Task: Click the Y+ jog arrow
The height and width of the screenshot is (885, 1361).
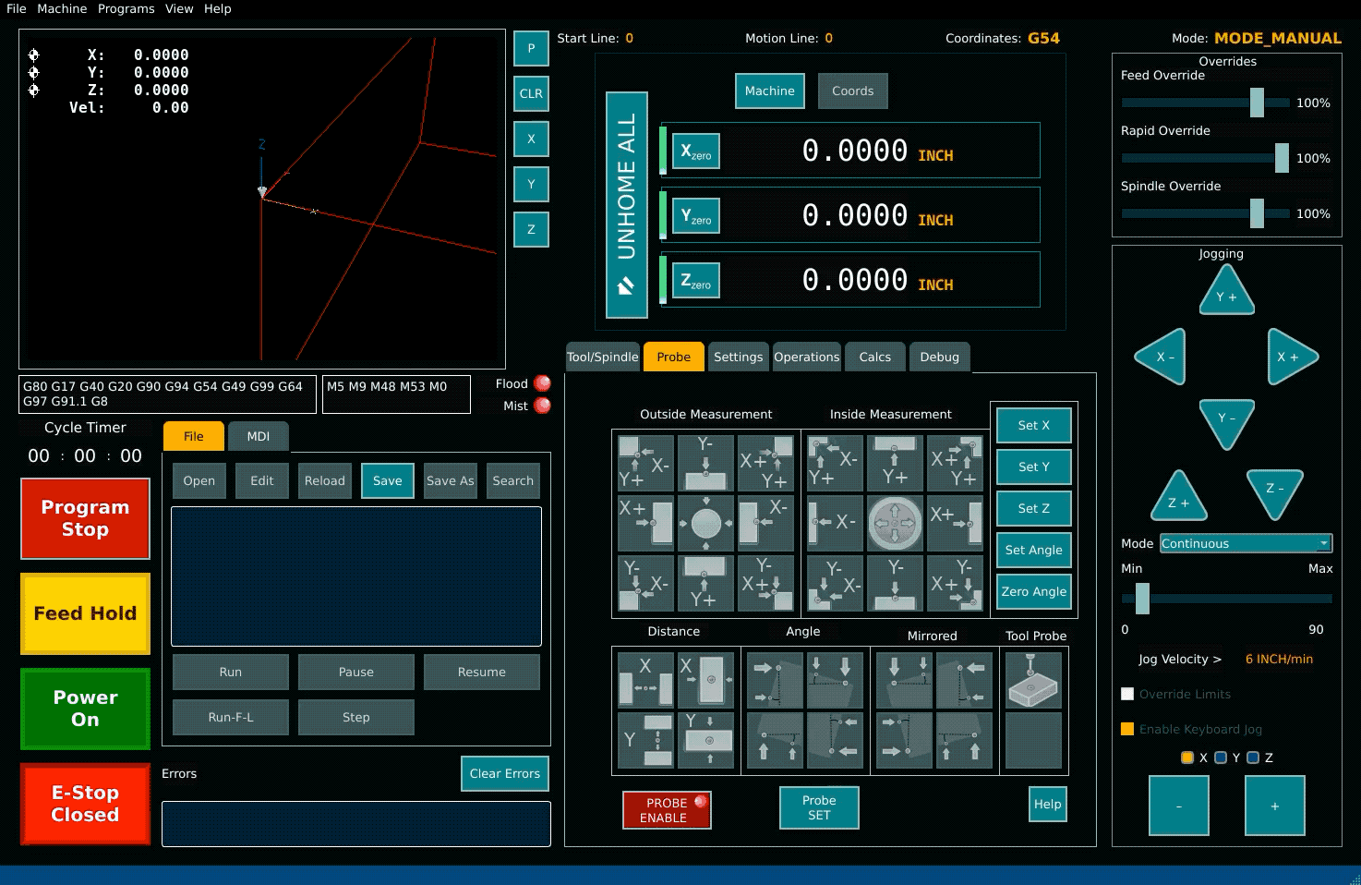Action: pyautogui.click(x=1226, y=294)
